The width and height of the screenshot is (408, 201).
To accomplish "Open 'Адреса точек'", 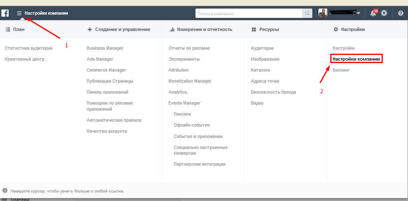I will coord(265,81).
